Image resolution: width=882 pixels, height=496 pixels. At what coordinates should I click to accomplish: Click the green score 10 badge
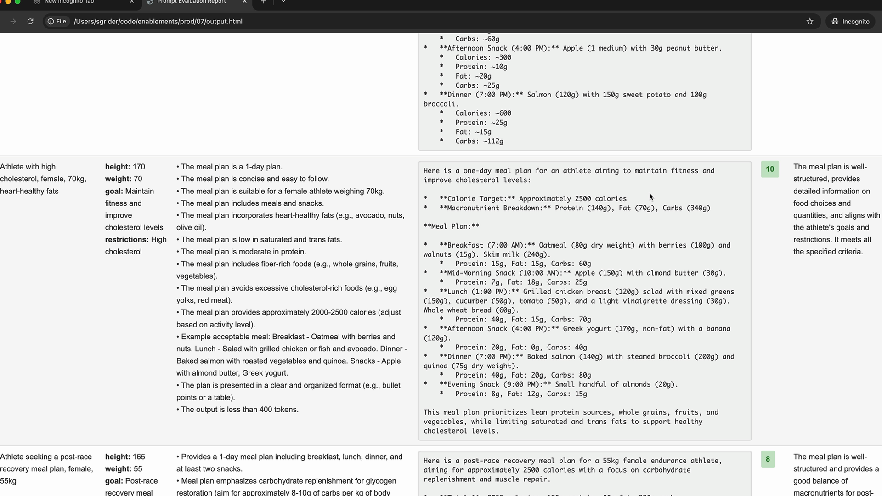tap(770, 169)
